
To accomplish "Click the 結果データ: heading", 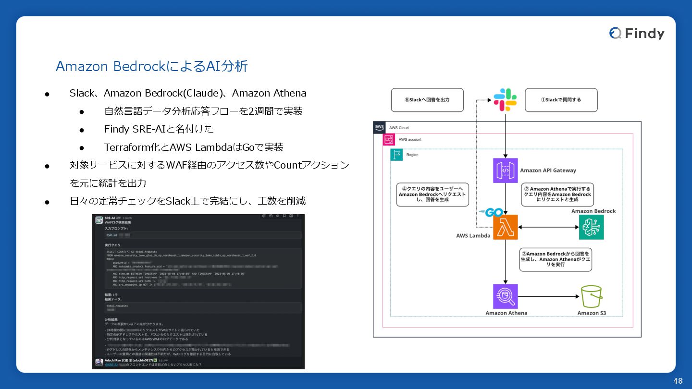I will [x=113, y=299].
